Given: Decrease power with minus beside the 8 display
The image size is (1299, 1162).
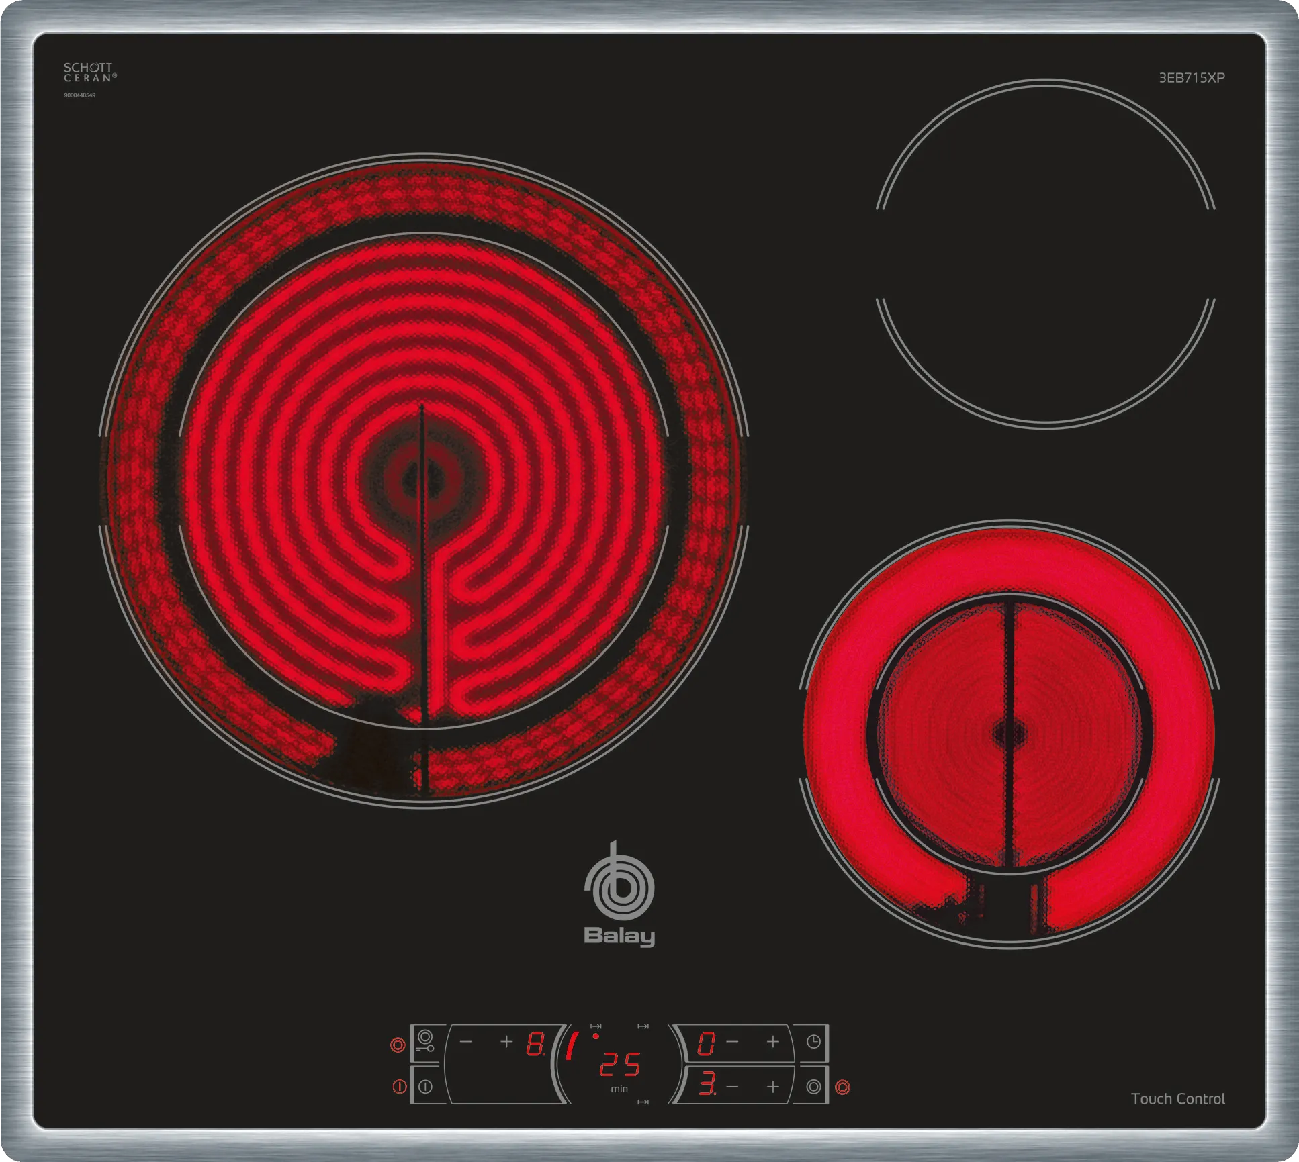Looking at the screenshot, I should pos(466,1041).
